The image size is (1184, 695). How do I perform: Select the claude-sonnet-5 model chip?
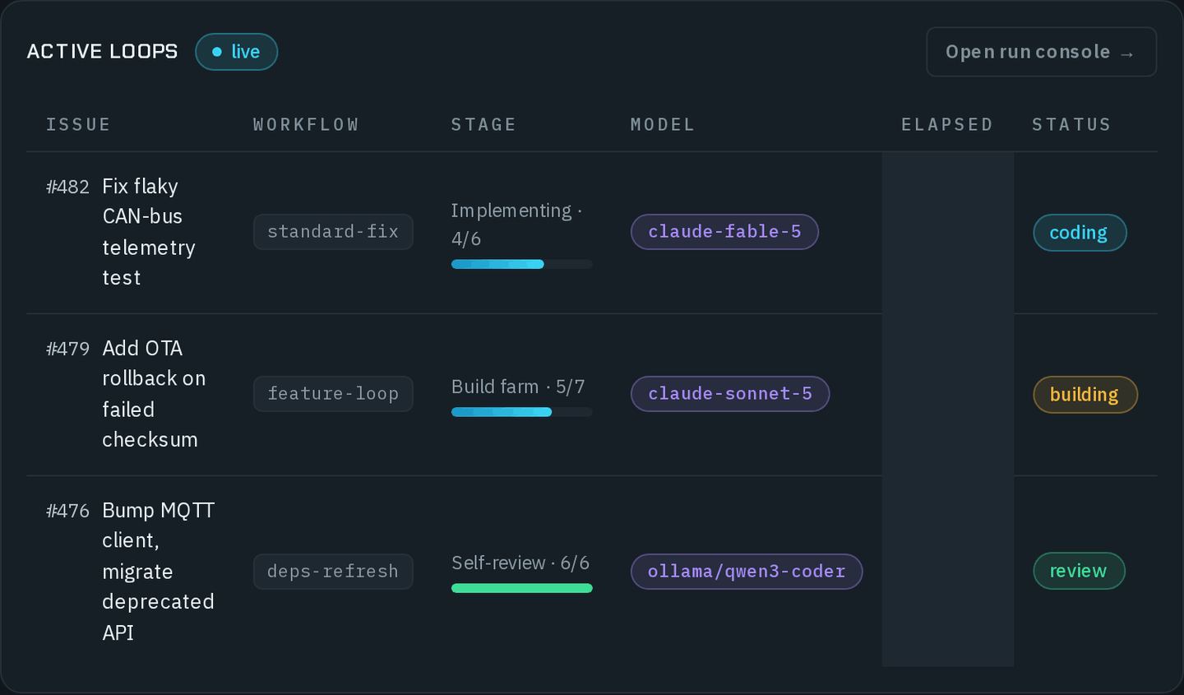click(x=730, y=394)
